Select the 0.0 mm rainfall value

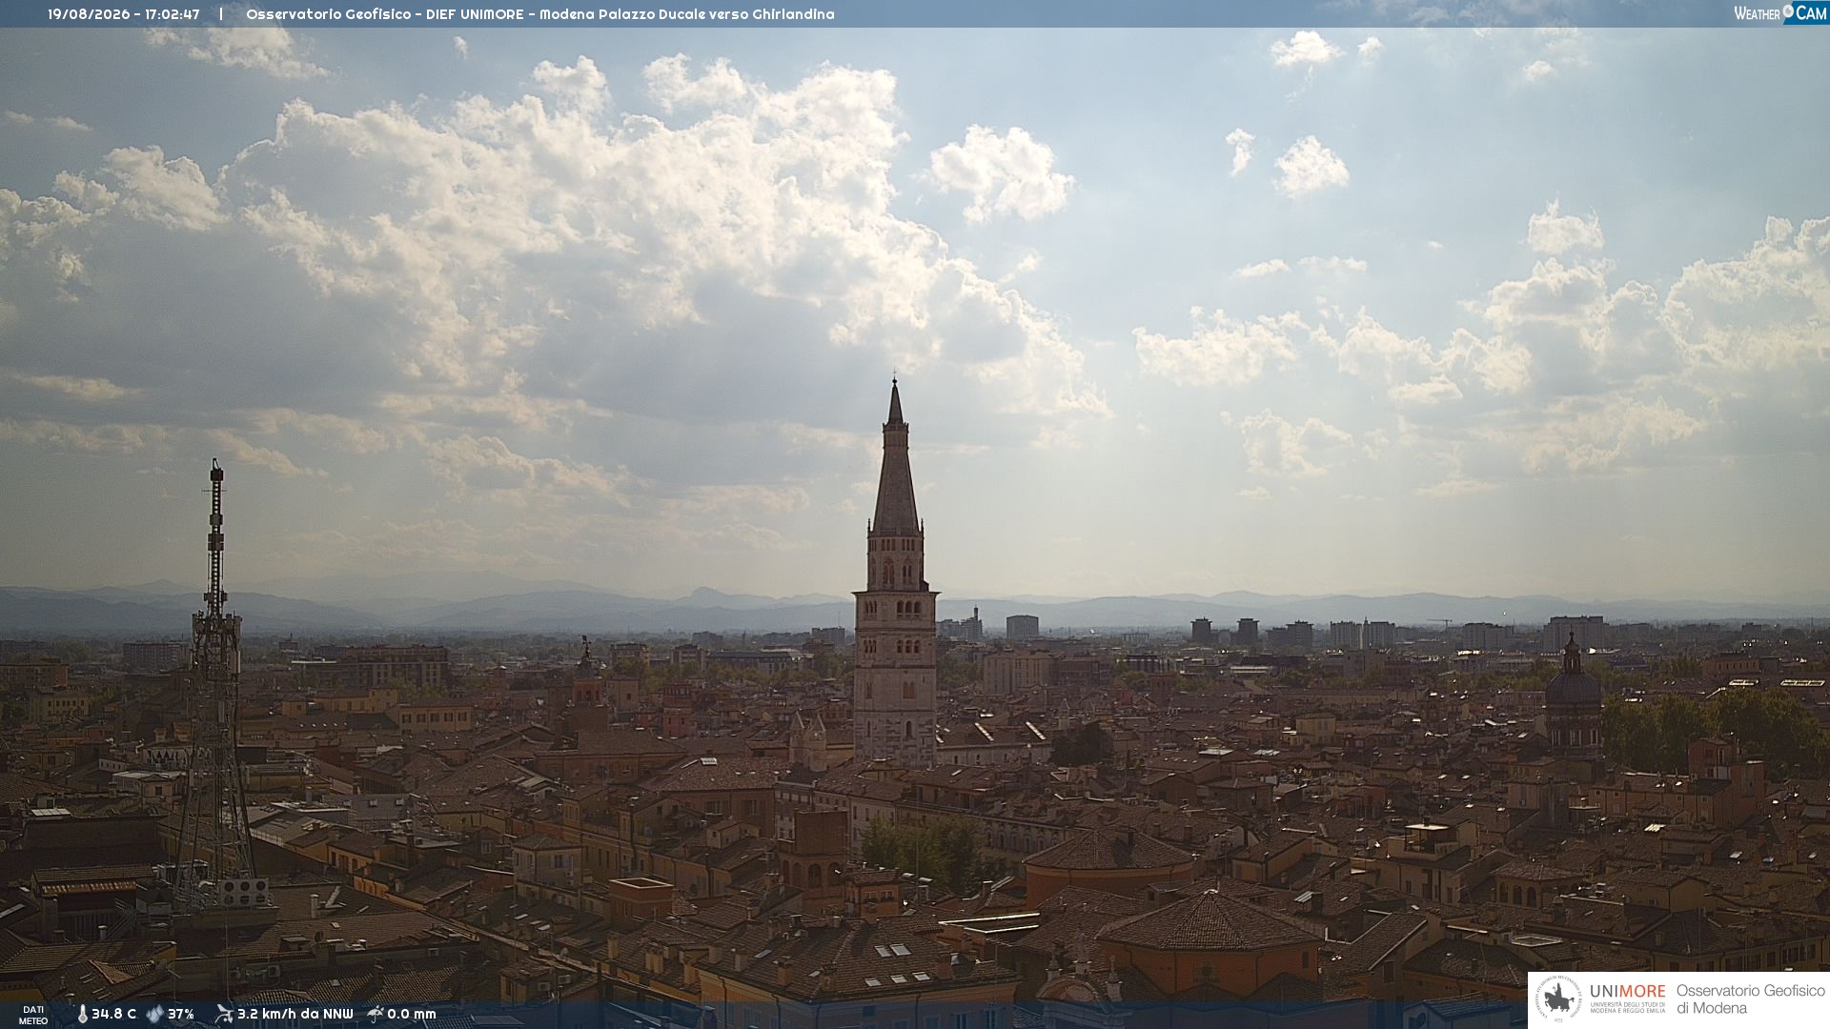pyautogui.click(x=411, y=1014)
